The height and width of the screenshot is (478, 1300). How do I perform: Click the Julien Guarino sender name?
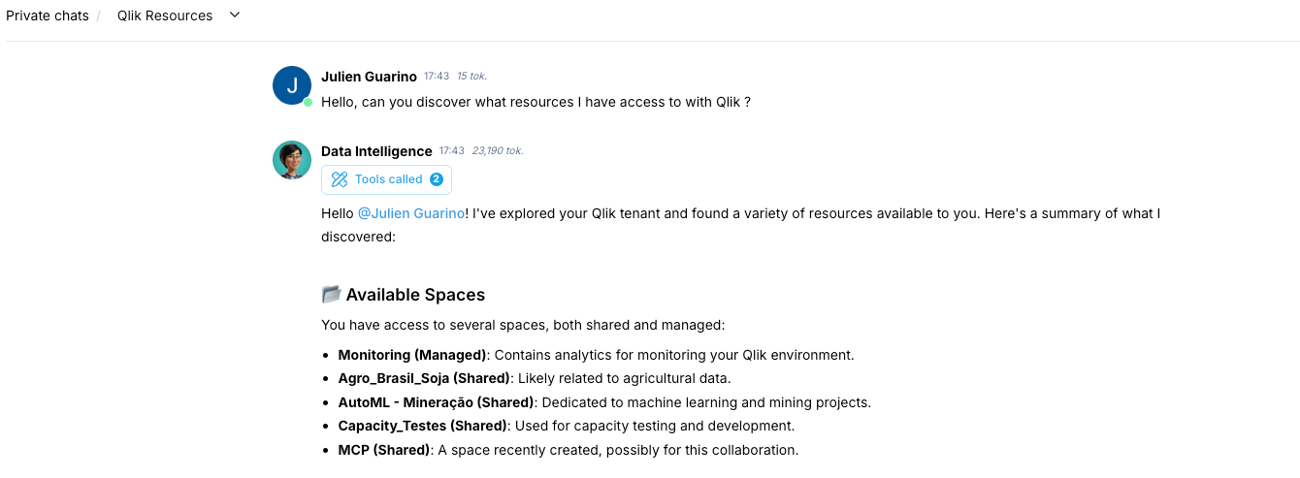[x=369, y=77]
